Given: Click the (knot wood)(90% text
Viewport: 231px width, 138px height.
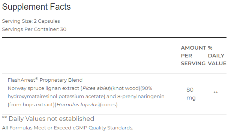Looking at the screenshot, I should 131,88.
